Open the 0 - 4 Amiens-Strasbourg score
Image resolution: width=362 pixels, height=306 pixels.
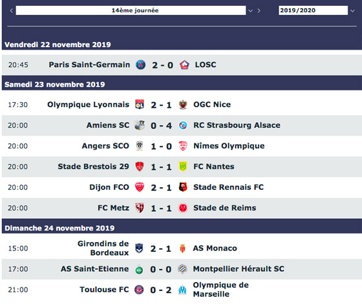click(161, 126)
